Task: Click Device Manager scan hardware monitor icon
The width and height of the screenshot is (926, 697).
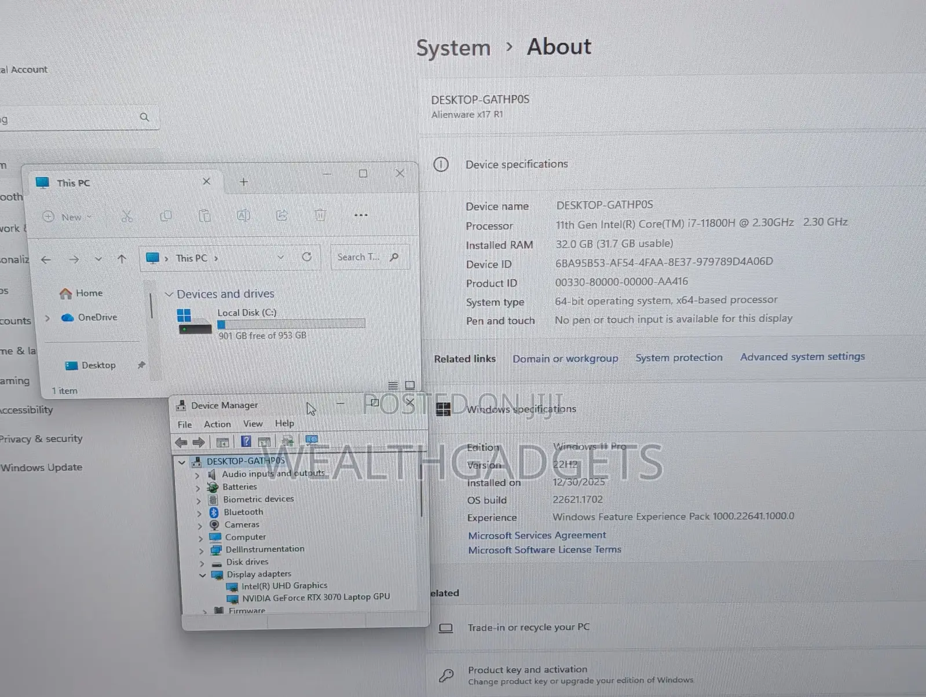Action: click(312, 440)
